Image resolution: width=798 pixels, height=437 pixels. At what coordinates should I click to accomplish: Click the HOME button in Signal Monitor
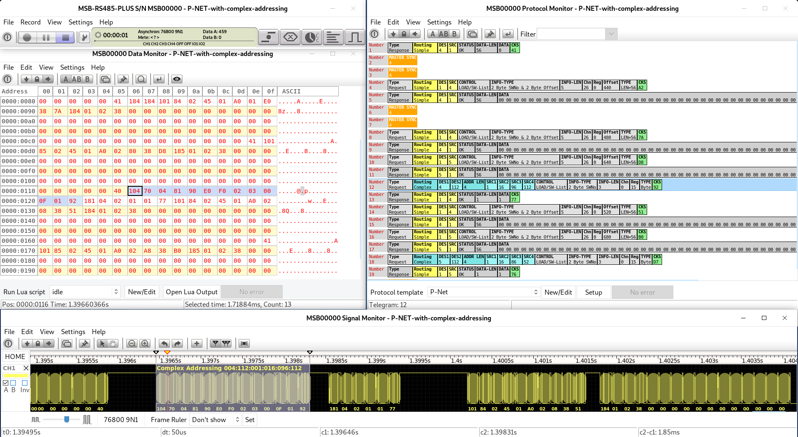click(x=15, y=356)
